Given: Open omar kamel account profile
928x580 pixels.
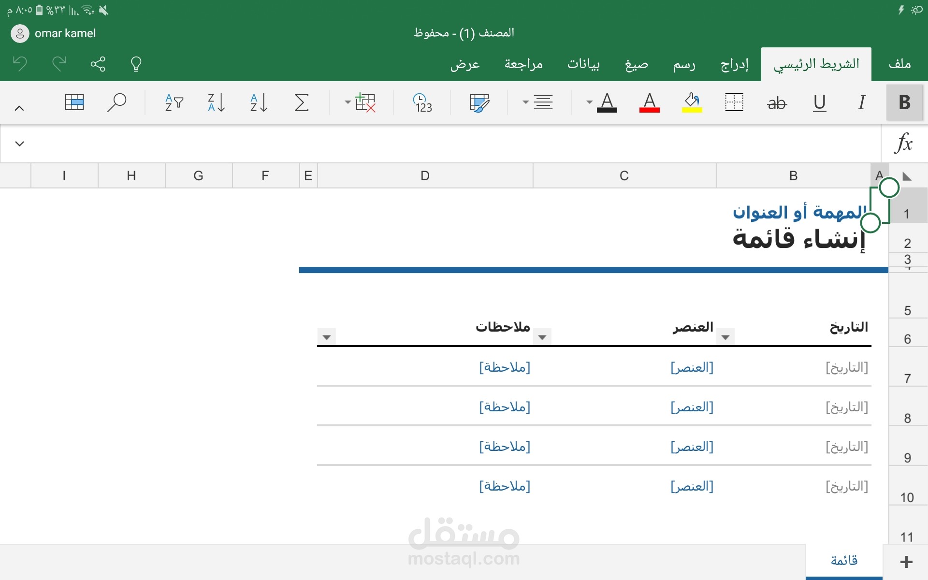Looking at the screenshot, I should pyautogui.click(x=54, y=33).
